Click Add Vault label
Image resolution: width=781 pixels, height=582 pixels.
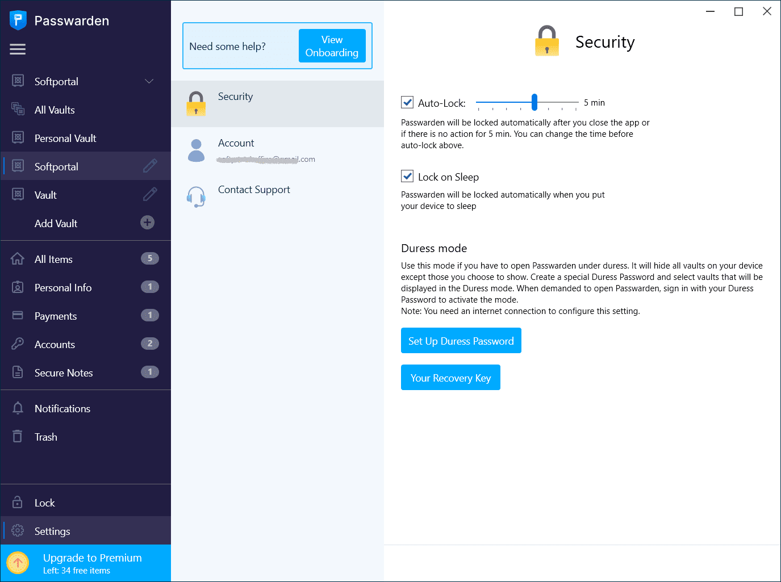(x=56, y=224)
